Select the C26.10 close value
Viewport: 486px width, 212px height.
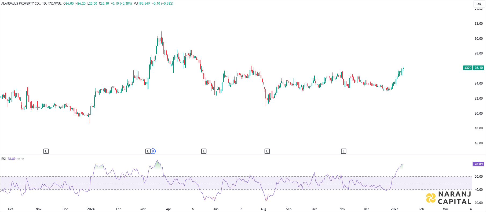104,3
